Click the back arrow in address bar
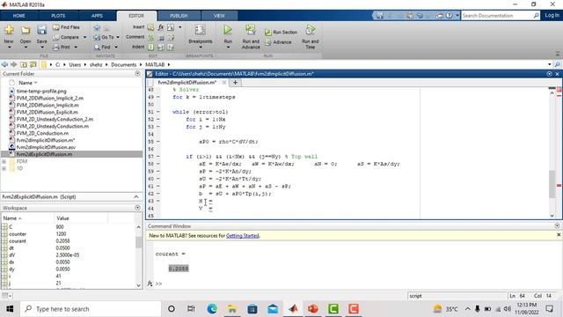563x317 pixels. point(4,64)
